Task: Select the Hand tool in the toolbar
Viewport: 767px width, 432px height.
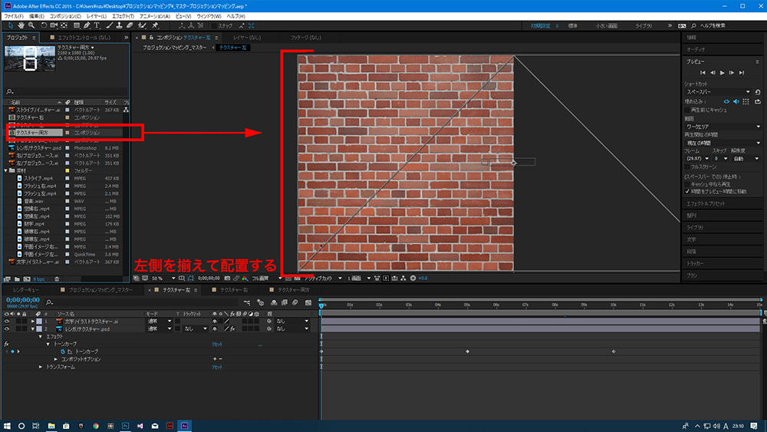Action: [x=21, y=25]
